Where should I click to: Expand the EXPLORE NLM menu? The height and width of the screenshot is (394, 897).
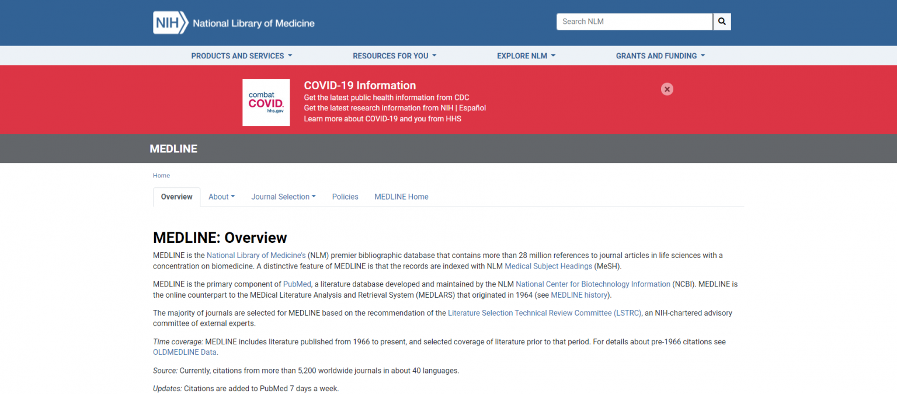coord(525,55)
